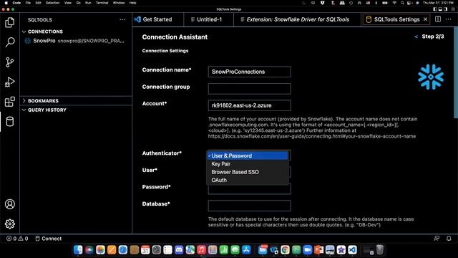Open SQLTools panel more actions ellipsis

tap(122, 19)
